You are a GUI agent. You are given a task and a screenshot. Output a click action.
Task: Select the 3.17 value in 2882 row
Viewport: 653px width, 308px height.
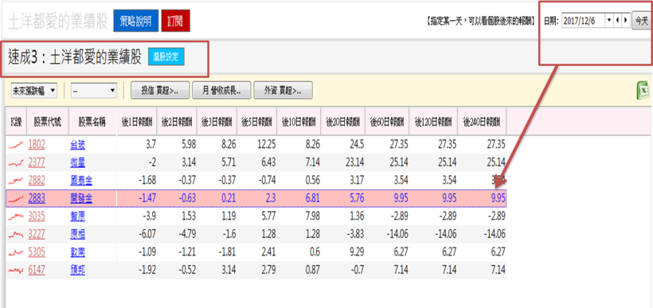coord(356,181)
